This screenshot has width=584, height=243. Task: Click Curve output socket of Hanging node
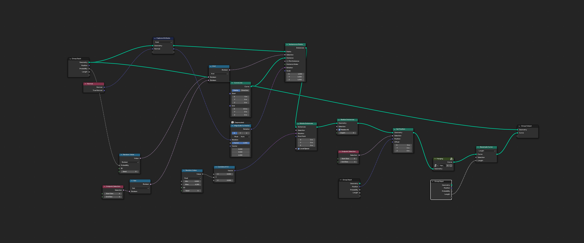[454, 162]
